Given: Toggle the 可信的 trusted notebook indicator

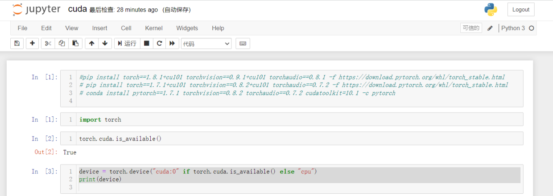Looking at the screenshot, I should (x=471, y=28).
